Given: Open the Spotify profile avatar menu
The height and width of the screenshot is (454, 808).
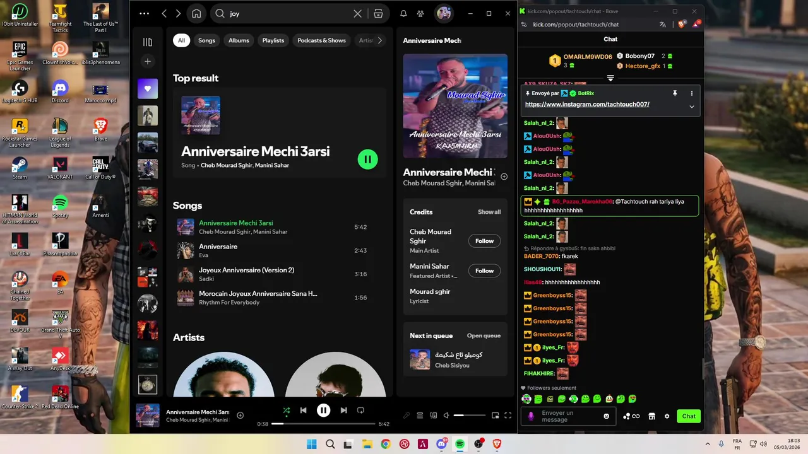Looking at the screenshot, I should click(x=444, y=13).
